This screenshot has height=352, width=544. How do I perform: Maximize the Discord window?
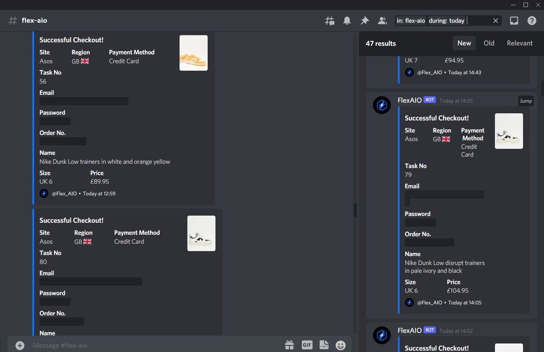525,5
